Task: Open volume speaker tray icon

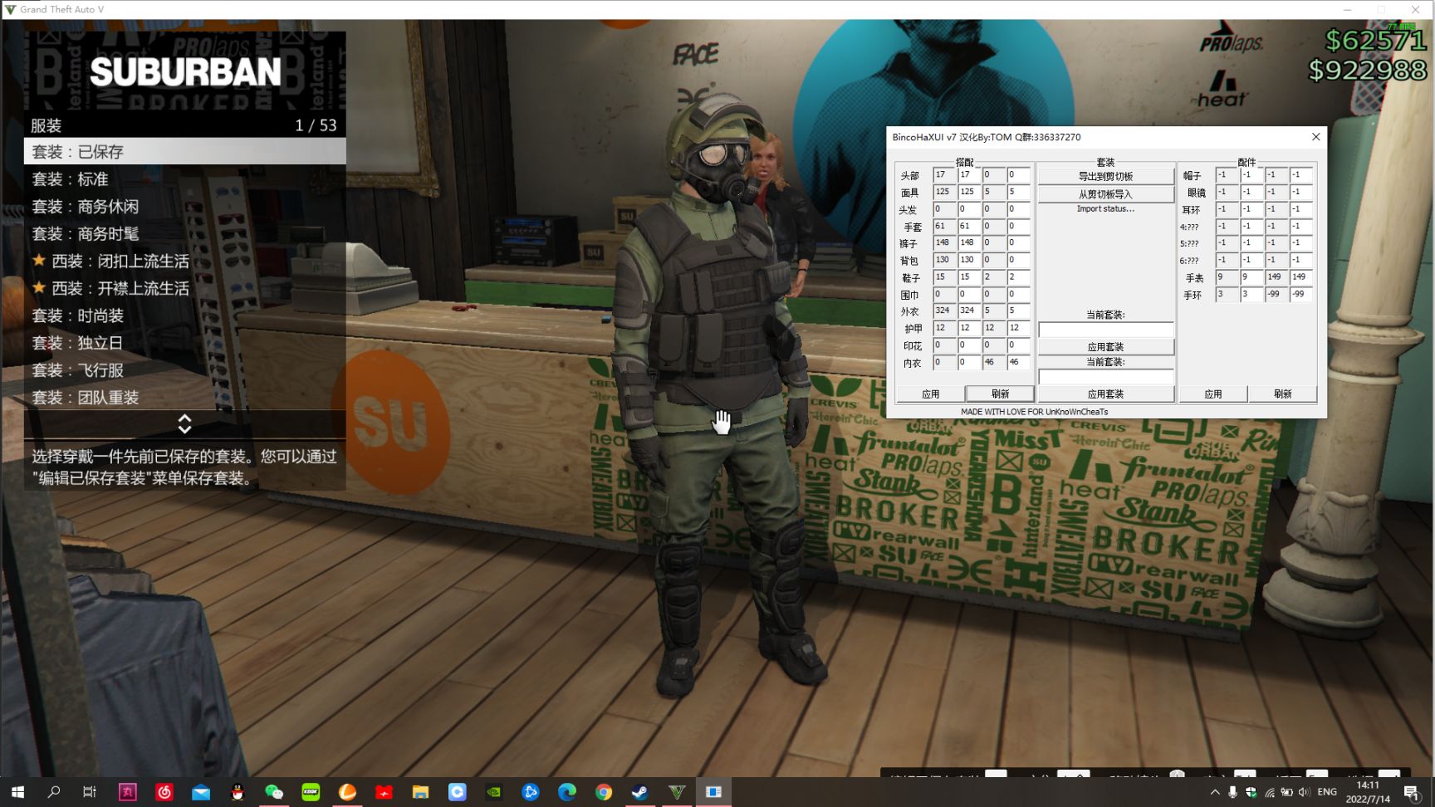Action: tap(1304, 792)
